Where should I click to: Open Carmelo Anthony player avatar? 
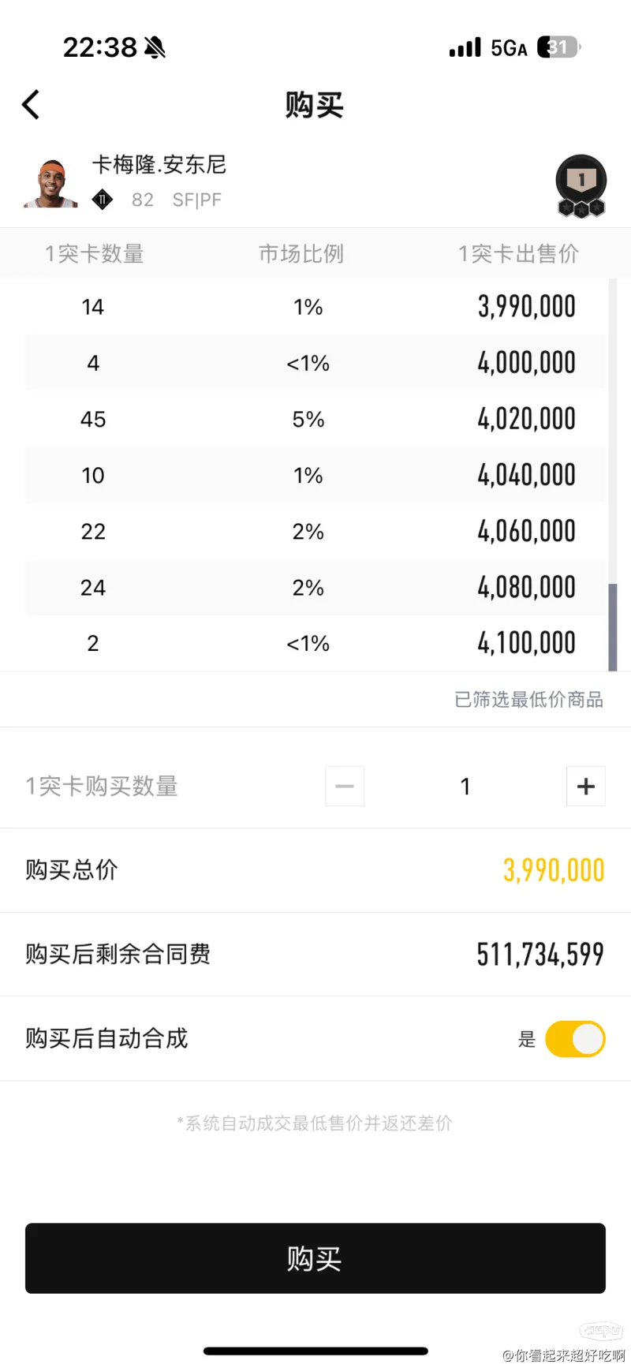coord(51,183)
